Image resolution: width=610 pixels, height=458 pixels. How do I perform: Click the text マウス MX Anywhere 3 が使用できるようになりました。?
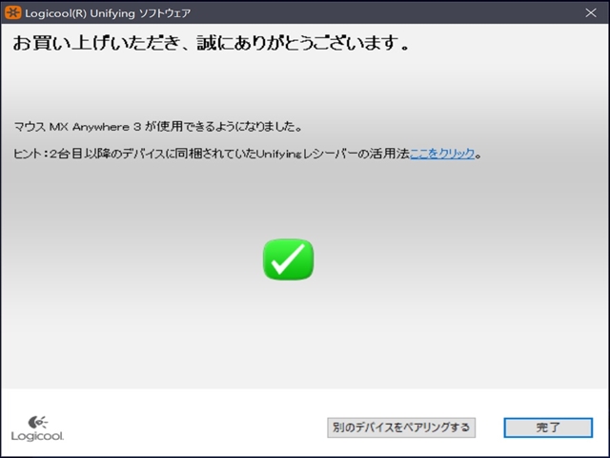point(158,127)
